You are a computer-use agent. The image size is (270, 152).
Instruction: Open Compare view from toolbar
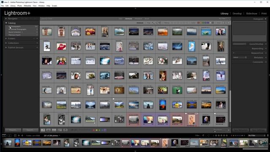tap(54, 130)
